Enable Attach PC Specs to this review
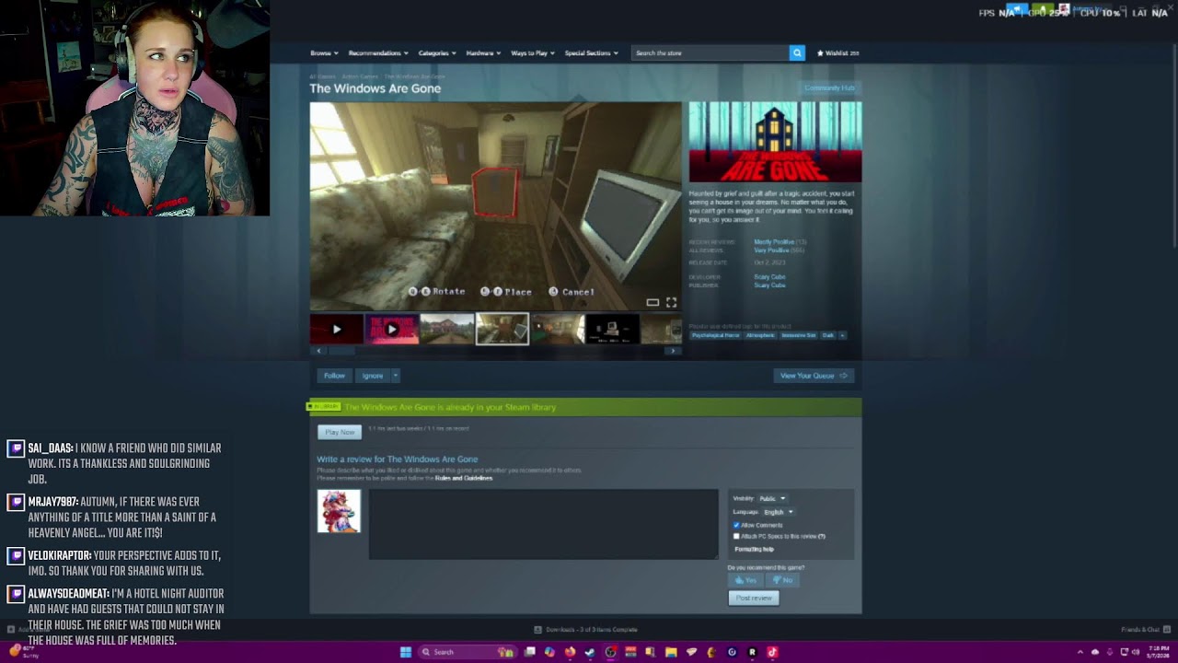The height and width of the screenshot is (663, 1178). 736,536
